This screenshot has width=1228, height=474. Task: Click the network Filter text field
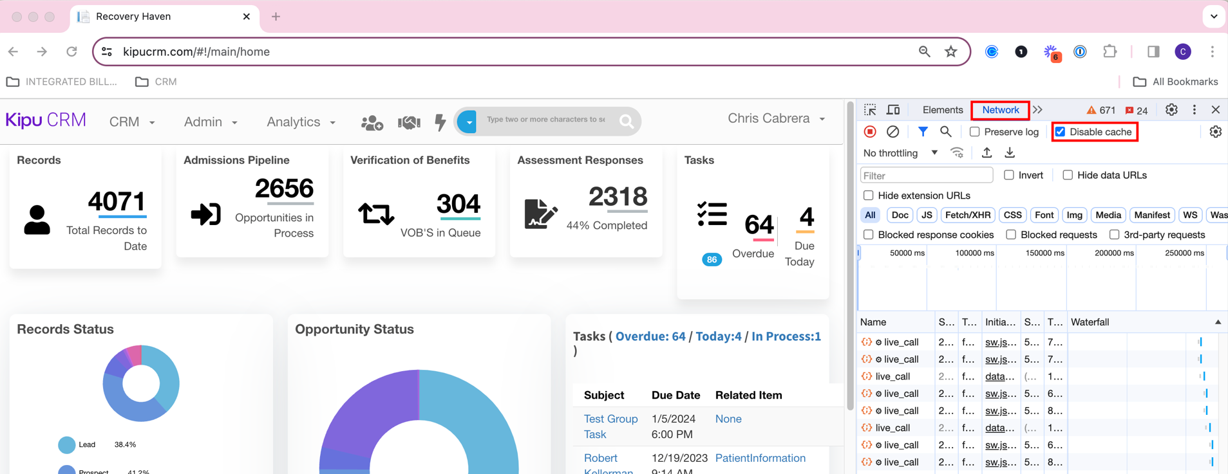pyautogui.click(x=926, y=176)
